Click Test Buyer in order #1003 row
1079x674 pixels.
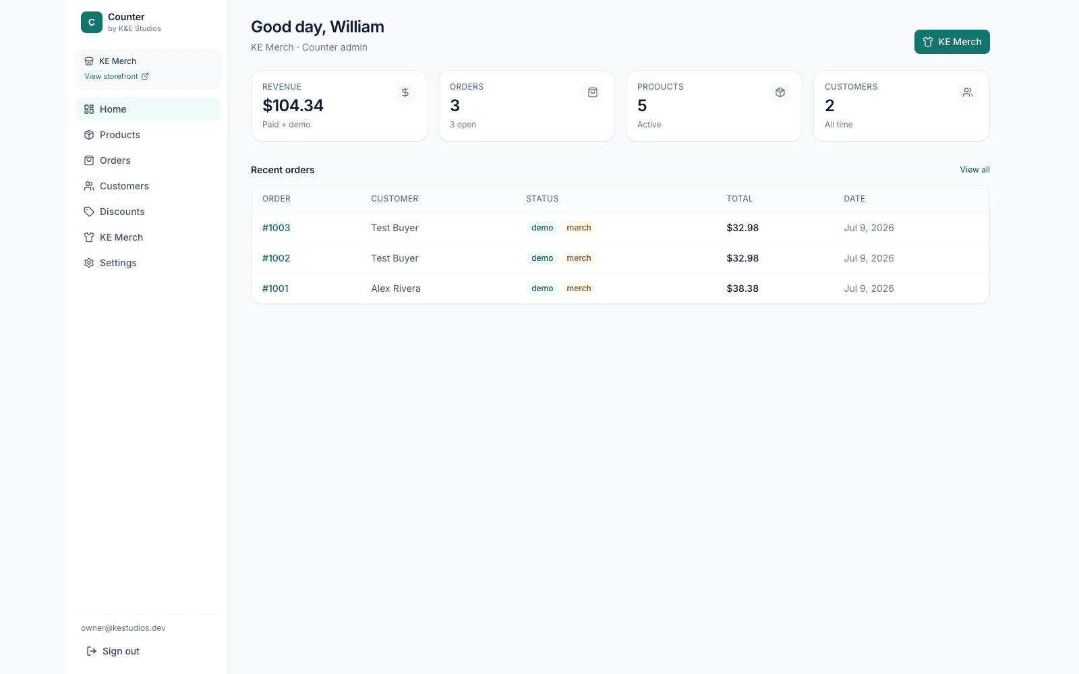point(395,228)
